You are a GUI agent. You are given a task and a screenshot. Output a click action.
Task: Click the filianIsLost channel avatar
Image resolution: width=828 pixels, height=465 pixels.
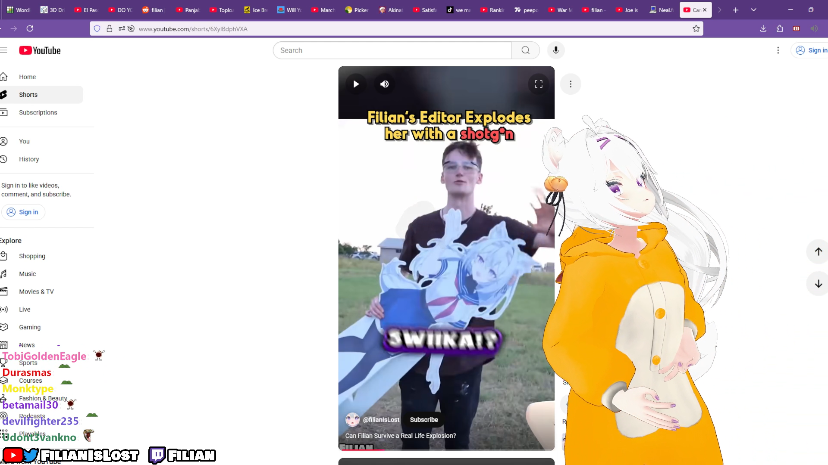(352, 420)
